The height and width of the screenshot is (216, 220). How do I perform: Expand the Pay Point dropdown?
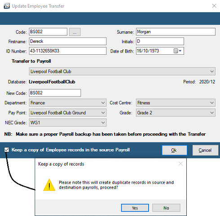click(x=68, y=113)
